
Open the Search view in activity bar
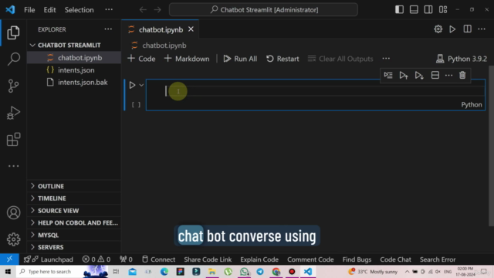pyautogui.click(x=13, y=59)
